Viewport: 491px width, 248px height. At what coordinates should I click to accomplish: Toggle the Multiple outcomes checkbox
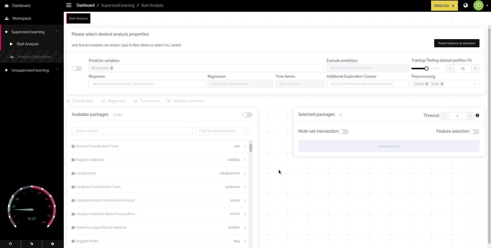point(169,101)
